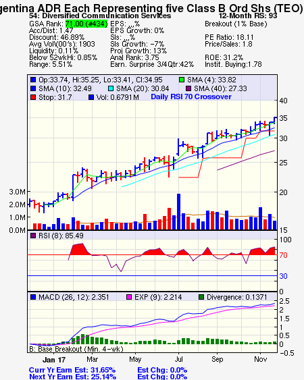
Task: Click the Discount: 46.89% value
Action: (57, 37)
